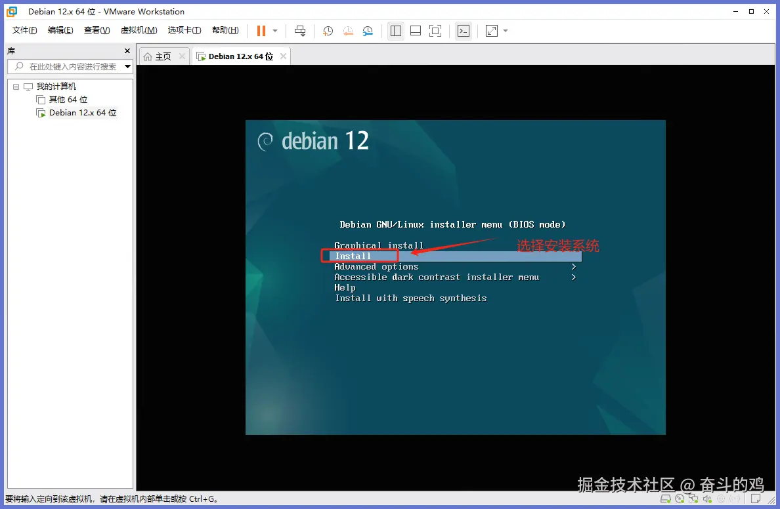780x509 pixels.
Task: Click the CD/DVD drive status icon
Action: [679, 499]
